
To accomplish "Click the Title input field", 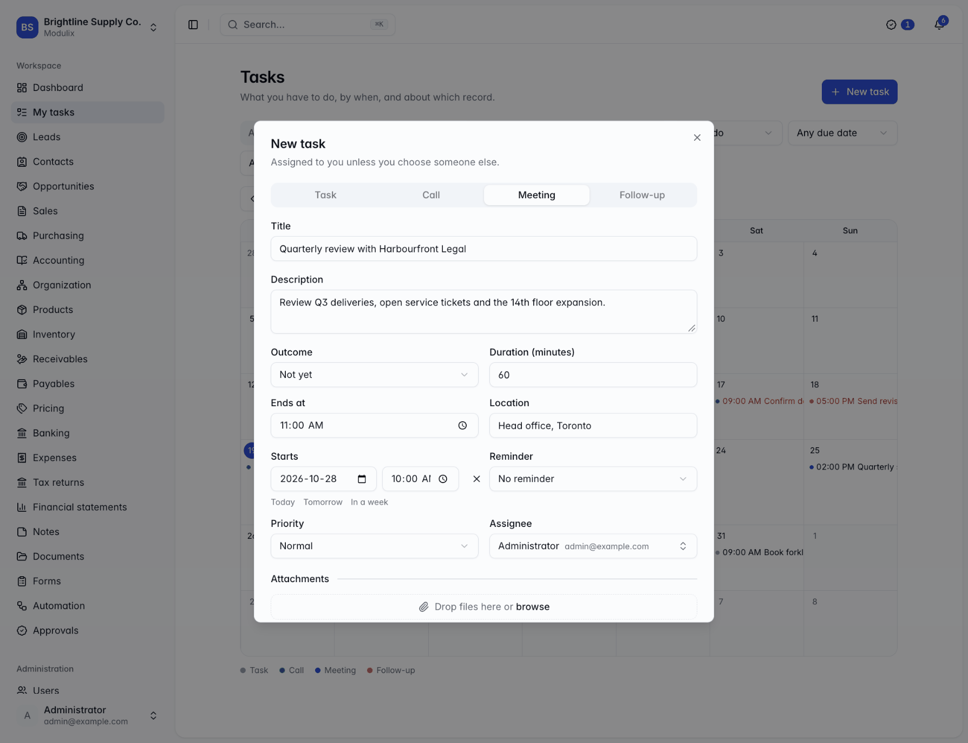I will pyautogui.click(x=484, y=249).
